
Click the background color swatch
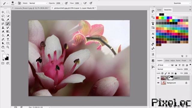pyautogui.click(x=7, y=59)
